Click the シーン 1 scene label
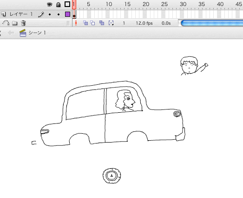 [x=37, y=33]
